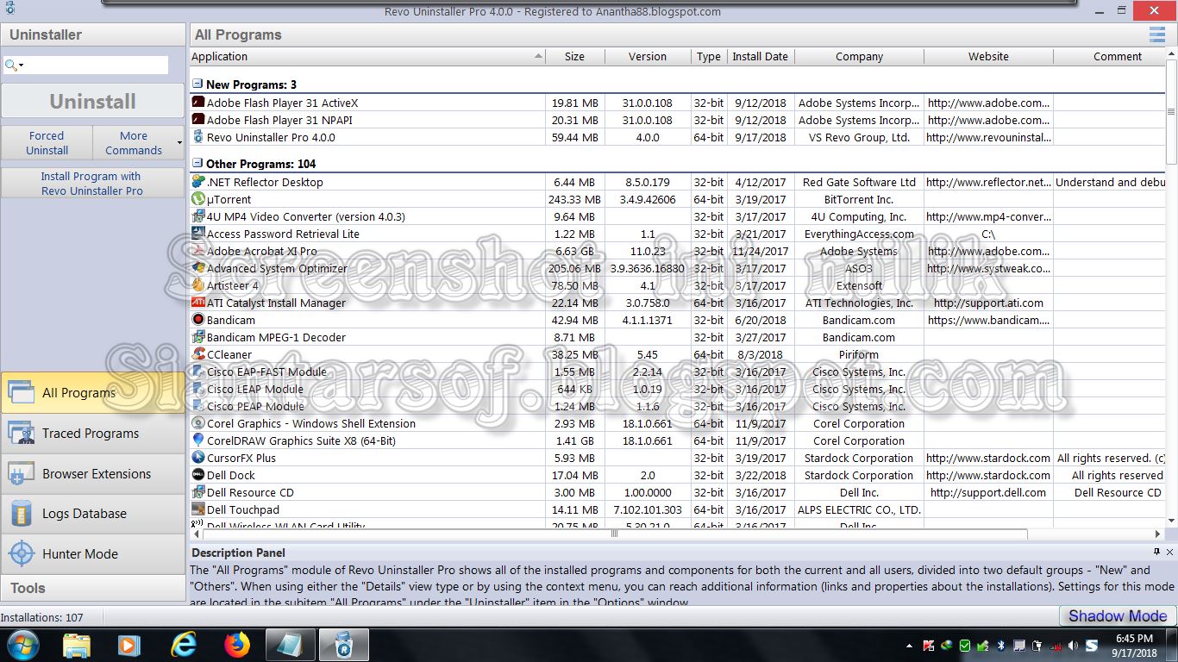1178x662 pixels.
Task: Click the http://support.dell.com website cell
Action: (988, 492)
